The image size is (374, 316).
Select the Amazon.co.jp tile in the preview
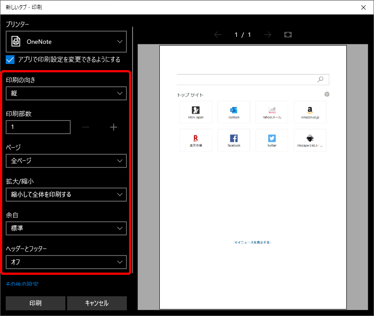(310, 112)
